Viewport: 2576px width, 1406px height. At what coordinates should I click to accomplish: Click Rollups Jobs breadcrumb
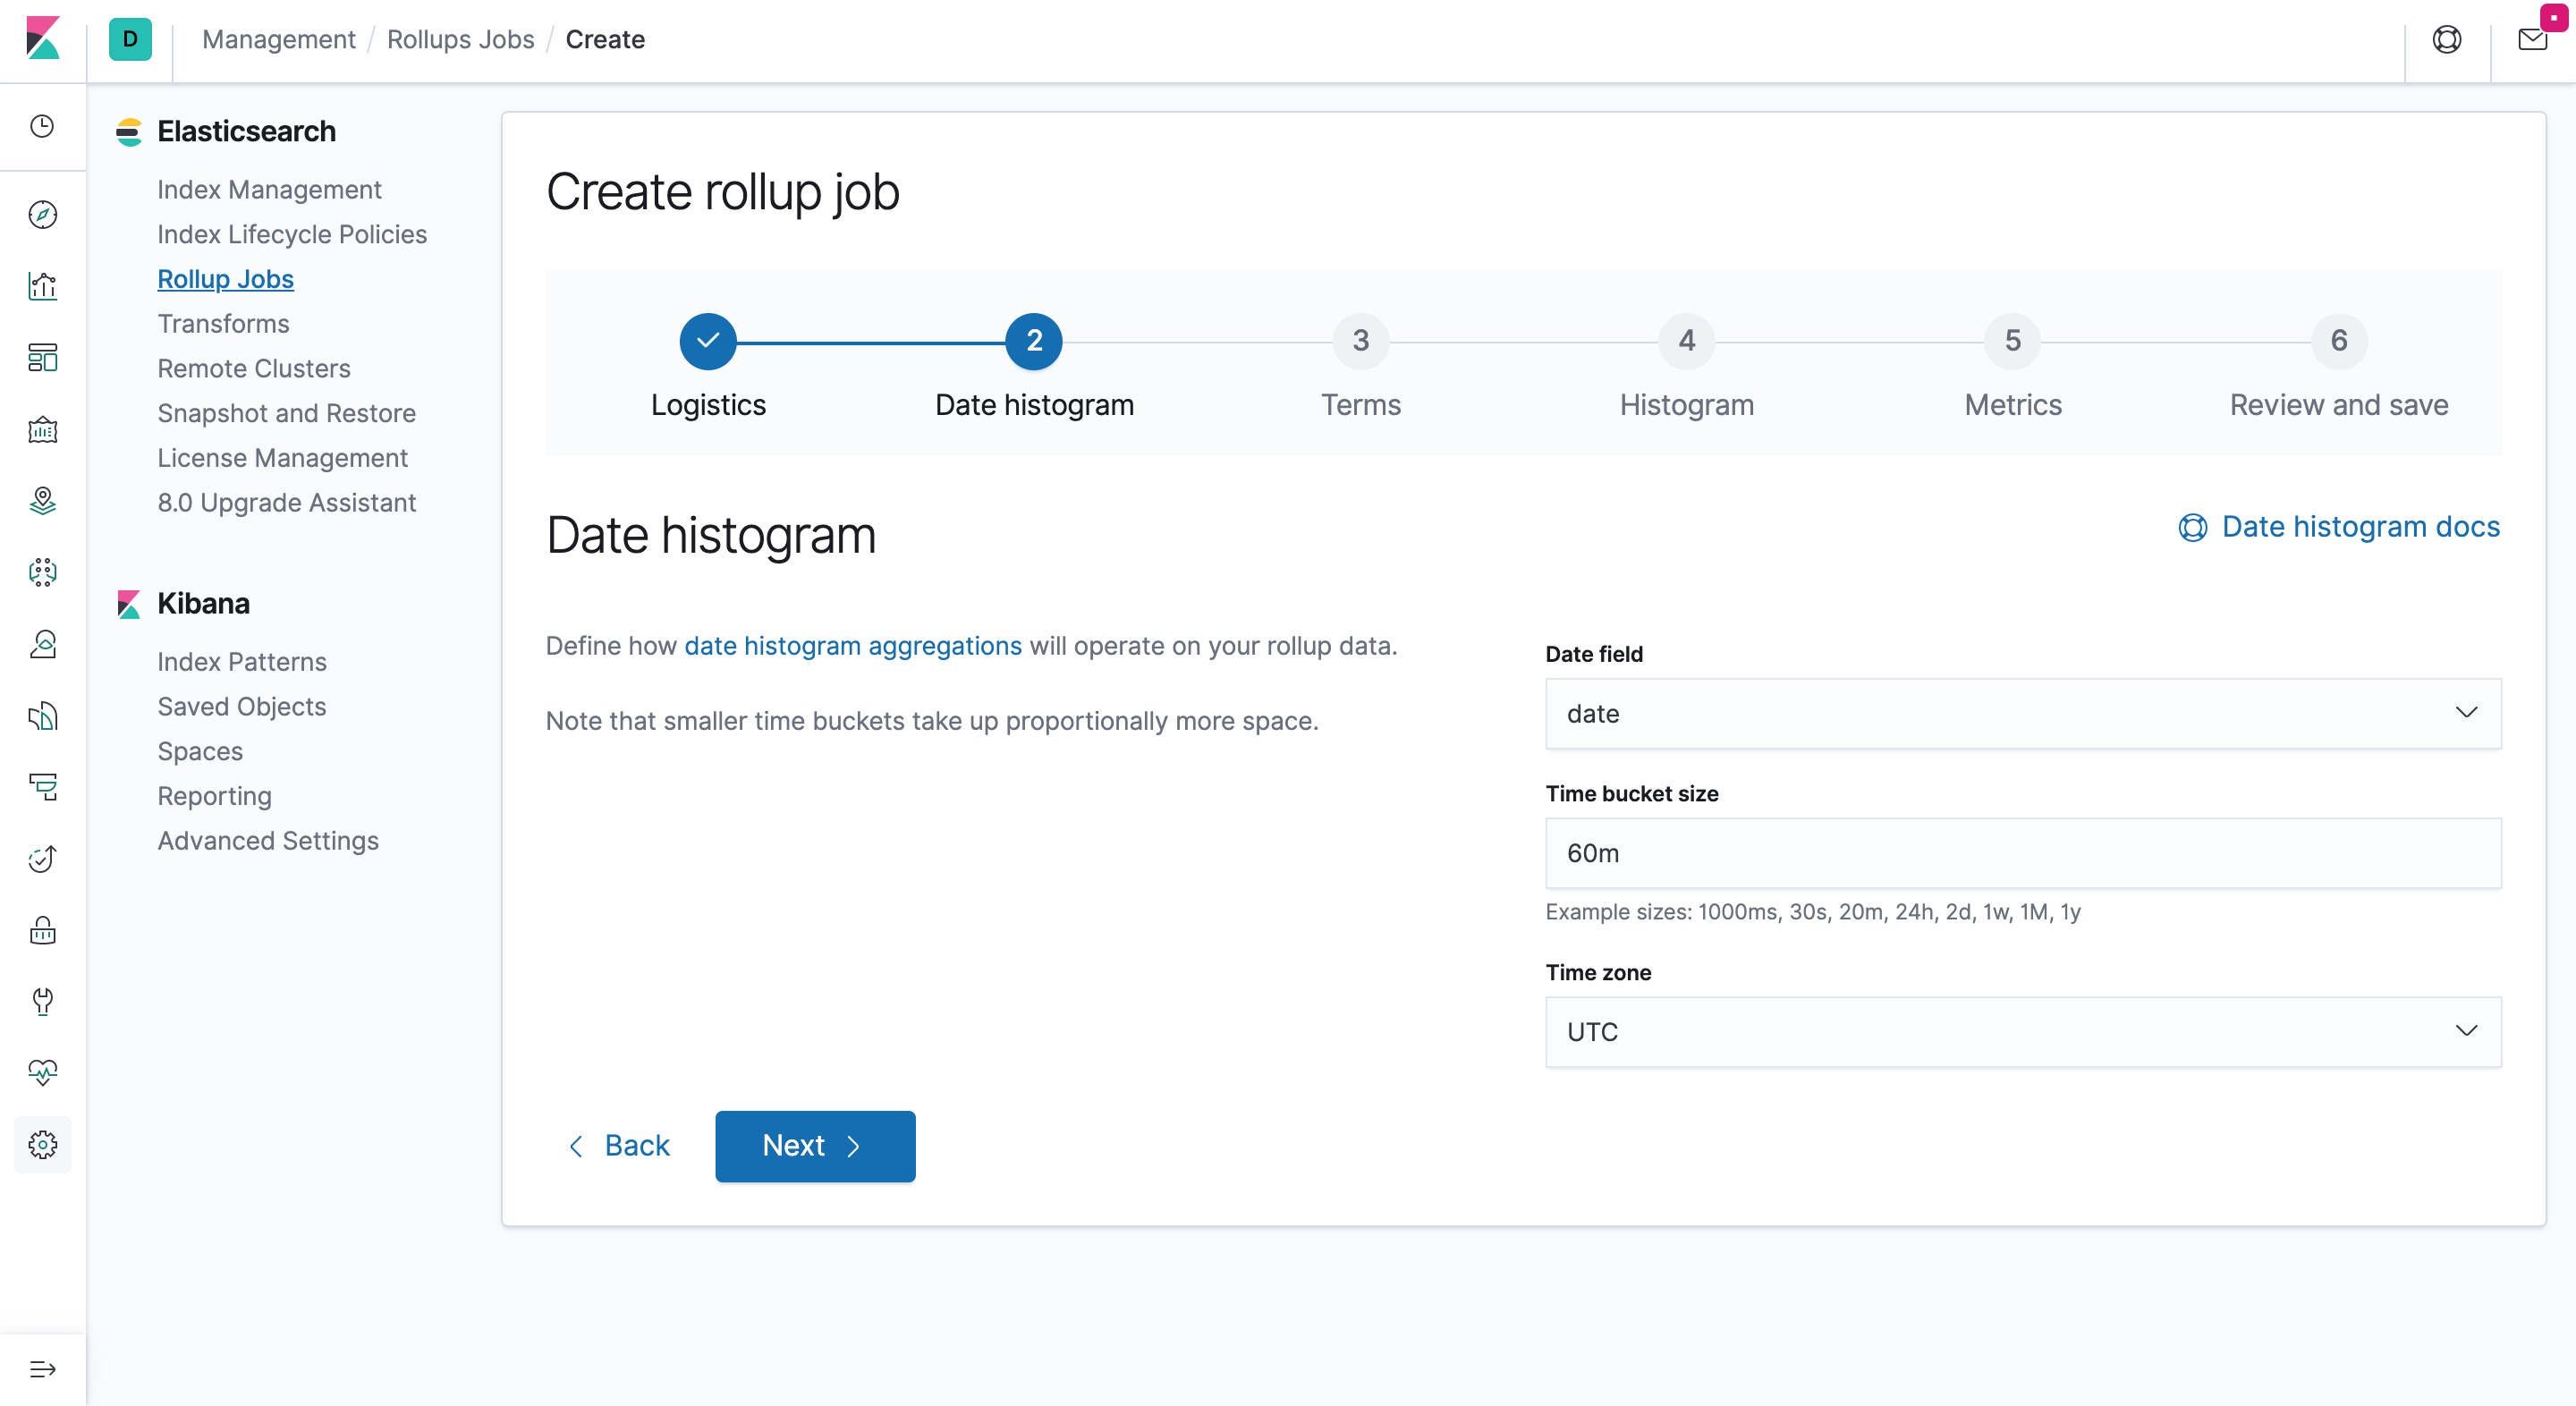point(460,40)
